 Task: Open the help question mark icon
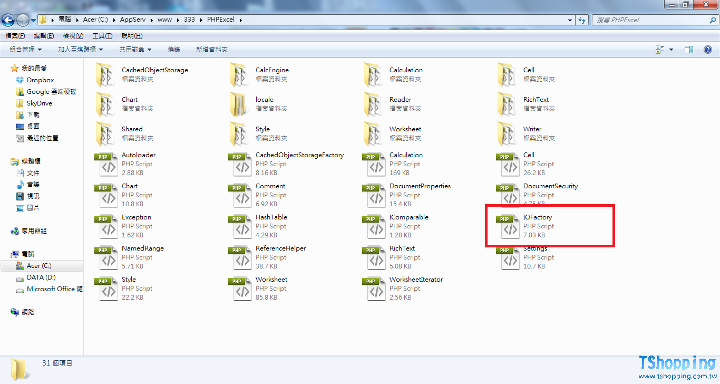(708, 50)
